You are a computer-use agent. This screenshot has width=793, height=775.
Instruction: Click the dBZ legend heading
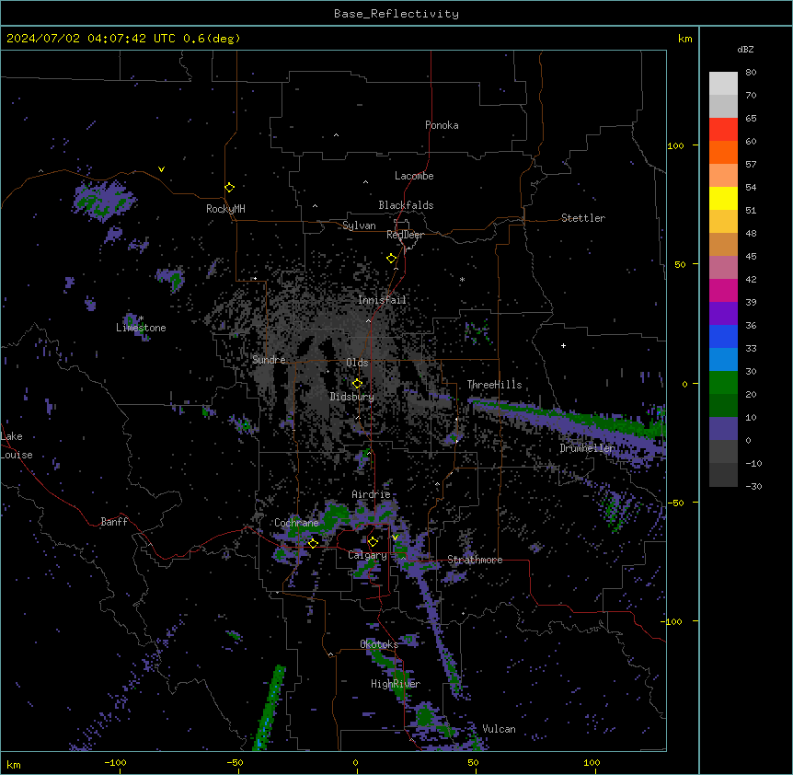click(745, 50)
